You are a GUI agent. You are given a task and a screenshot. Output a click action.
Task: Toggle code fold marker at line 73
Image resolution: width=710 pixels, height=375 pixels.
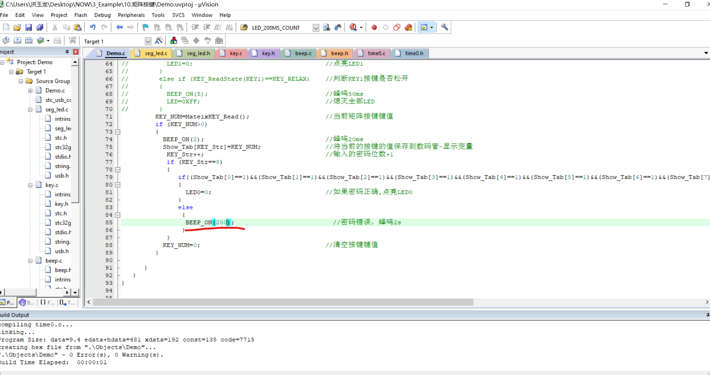point(118,132)
